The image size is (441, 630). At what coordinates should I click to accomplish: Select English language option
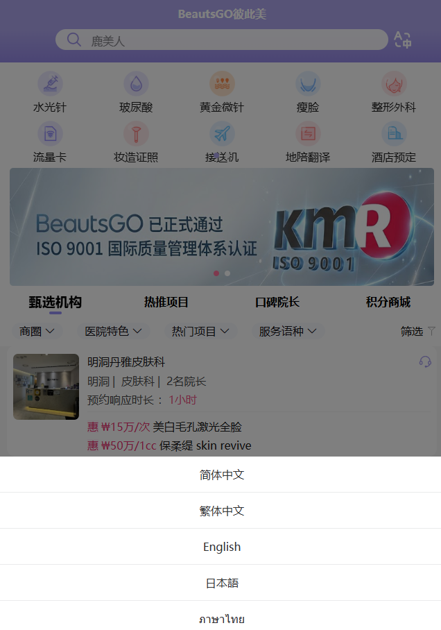tap(220, 547)
